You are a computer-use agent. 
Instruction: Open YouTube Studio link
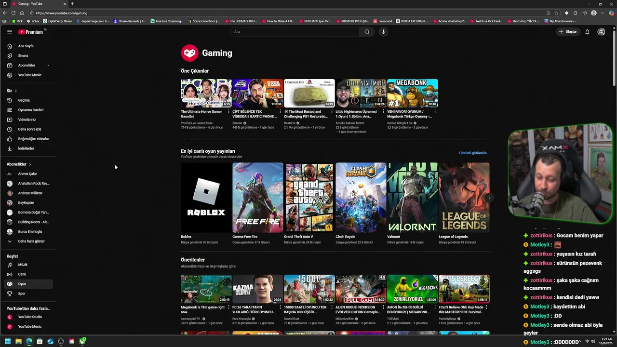pos(28,317)
